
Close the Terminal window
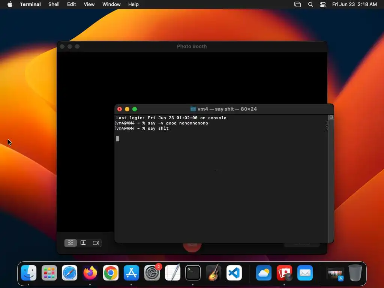(x=120, y=109)
